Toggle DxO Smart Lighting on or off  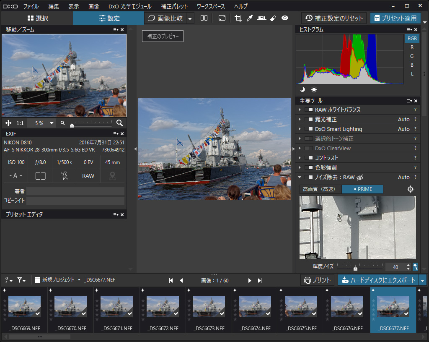pos(309,129)
